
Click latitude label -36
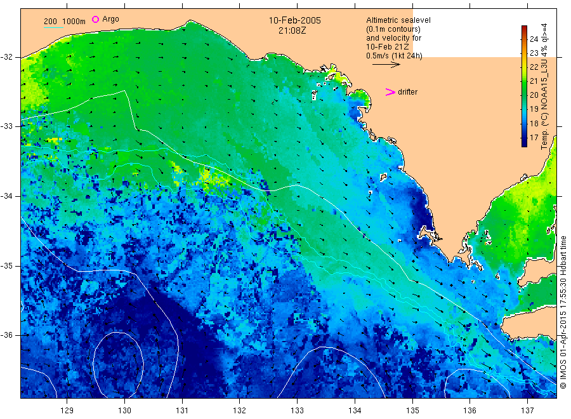pyautogui.click(x=6, y=335)
